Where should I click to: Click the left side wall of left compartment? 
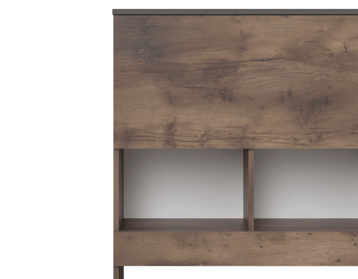coord(119,188)
